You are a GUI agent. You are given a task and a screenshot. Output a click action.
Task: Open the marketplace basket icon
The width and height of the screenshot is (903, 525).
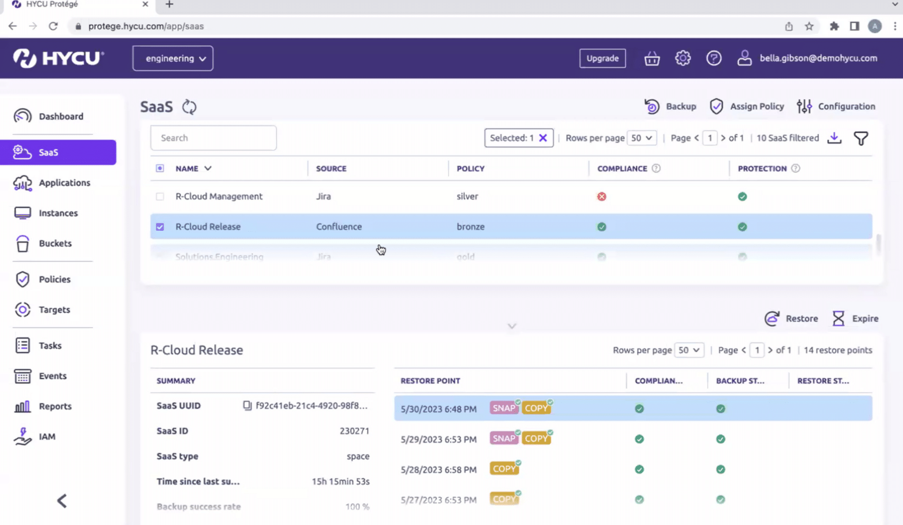[652, 58]
